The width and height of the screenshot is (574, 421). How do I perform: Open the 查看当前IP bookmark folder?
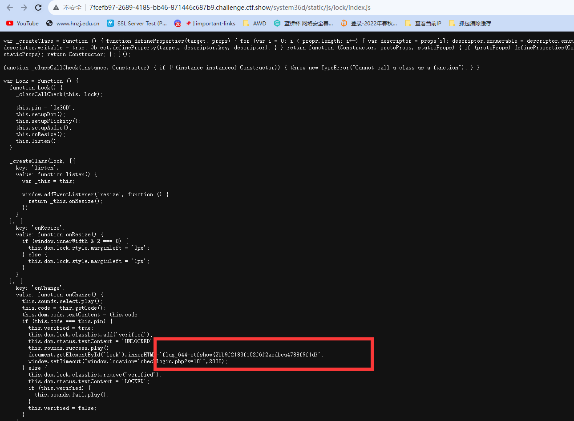coord(423,23)
